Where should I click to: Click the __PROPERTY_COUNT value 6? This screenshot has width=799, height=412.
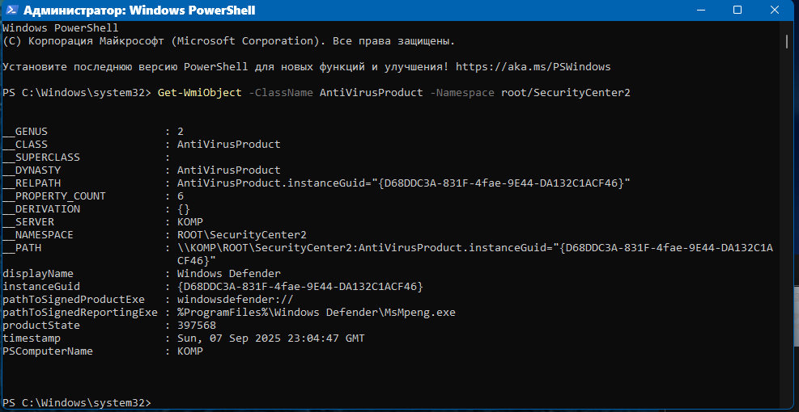(x=181, y=196)
